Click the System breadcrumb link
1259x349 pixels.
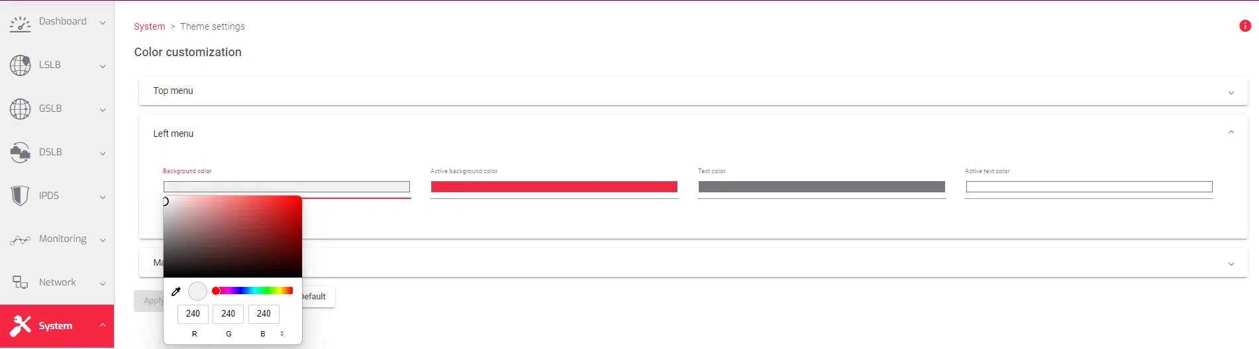point(149,26)
